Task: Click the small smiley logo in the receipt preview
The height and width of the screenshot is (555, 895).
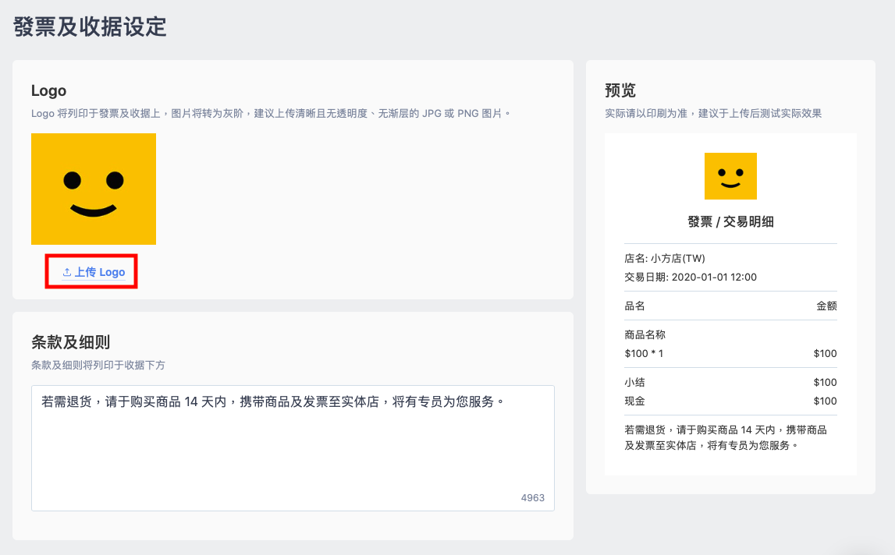Action: pos(730,175)
